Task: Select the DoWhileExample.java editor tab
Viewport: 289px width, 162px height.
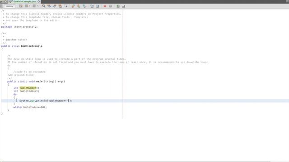Action: pos(24,1)
